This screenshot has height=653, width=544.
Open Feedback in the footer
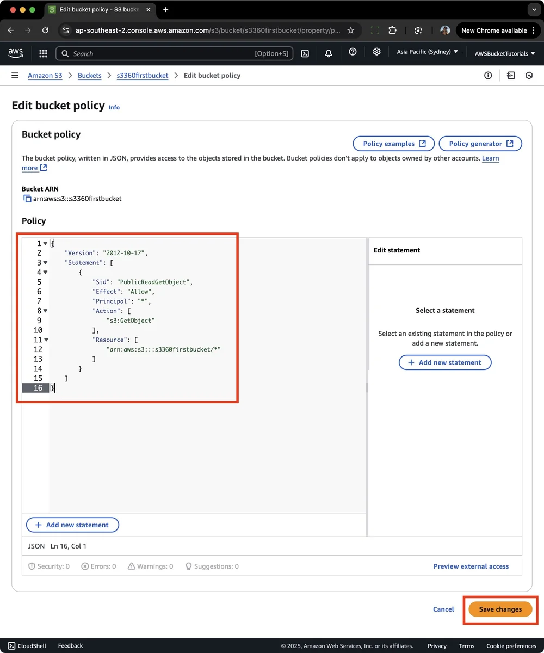point(70,646)
